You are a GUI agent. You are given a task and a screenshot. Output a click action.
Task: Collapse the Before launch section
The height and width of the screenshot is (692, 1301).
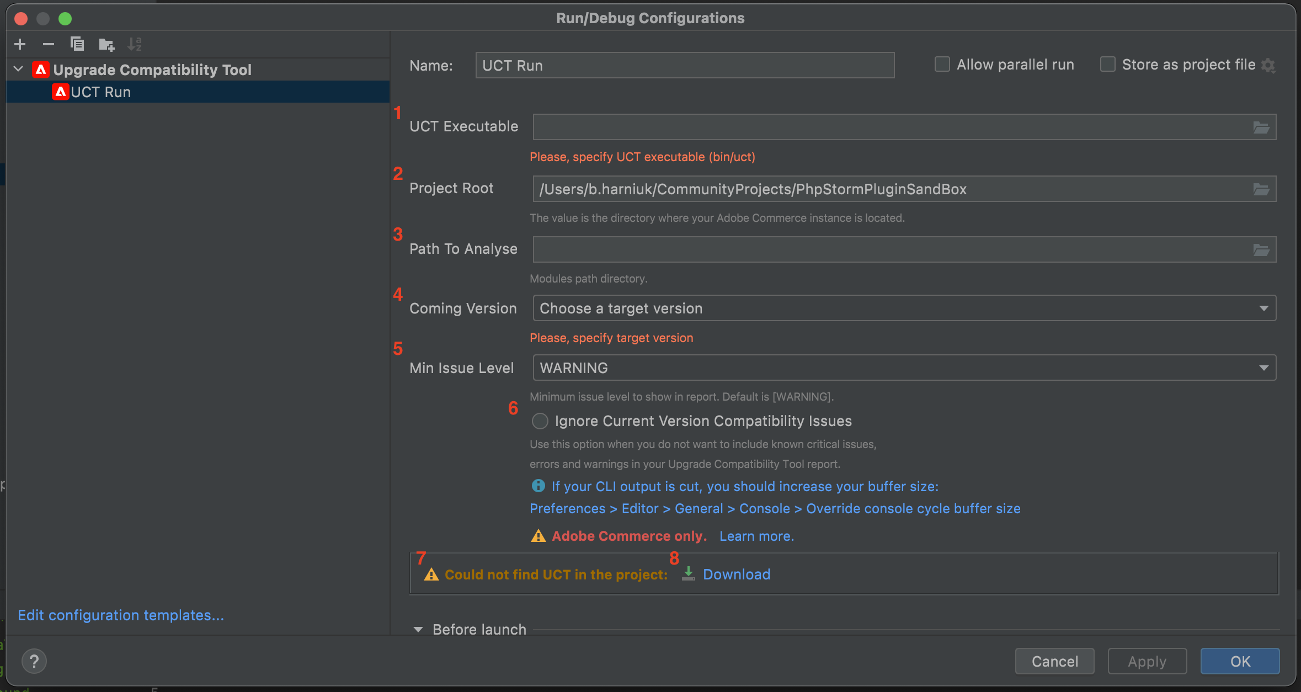click(418, 629)
